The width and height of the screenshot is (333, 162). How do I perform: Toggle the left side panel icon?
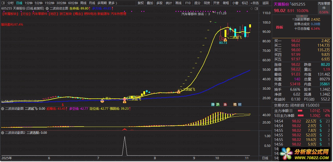tap(3, 3)
